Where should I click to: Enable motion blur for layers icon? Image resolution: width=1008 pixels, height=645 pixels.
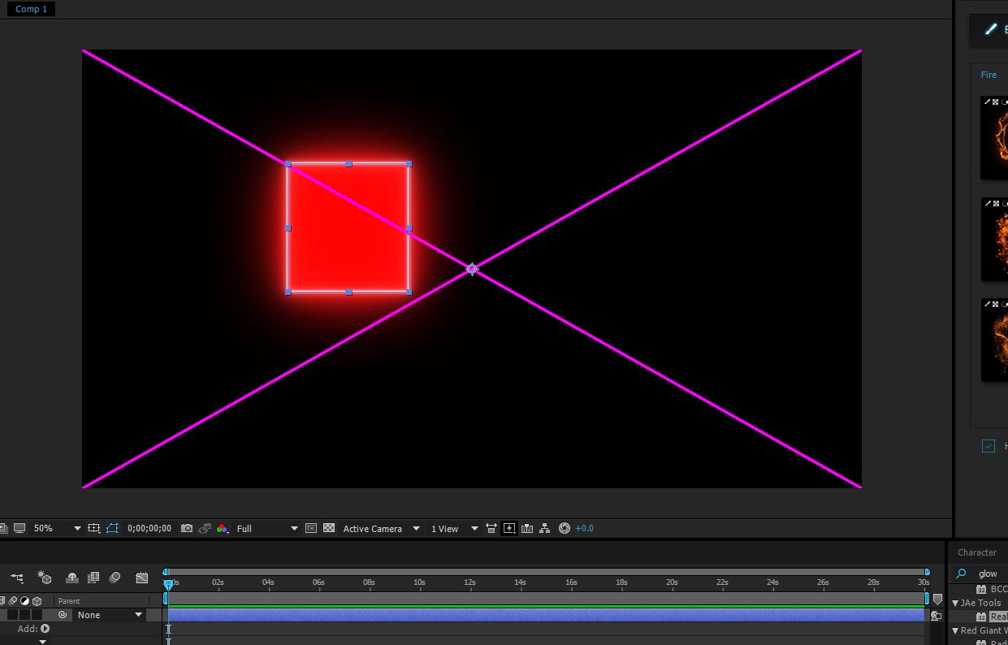[x=115, y=578]
